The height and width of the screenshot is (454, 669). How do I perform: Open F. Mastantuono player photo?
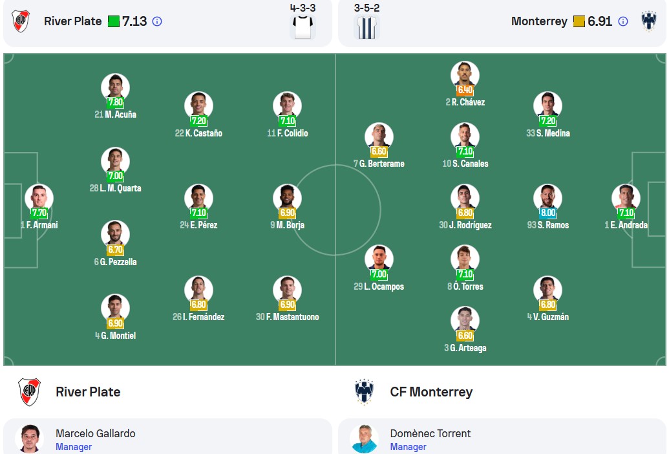point(287,290)
